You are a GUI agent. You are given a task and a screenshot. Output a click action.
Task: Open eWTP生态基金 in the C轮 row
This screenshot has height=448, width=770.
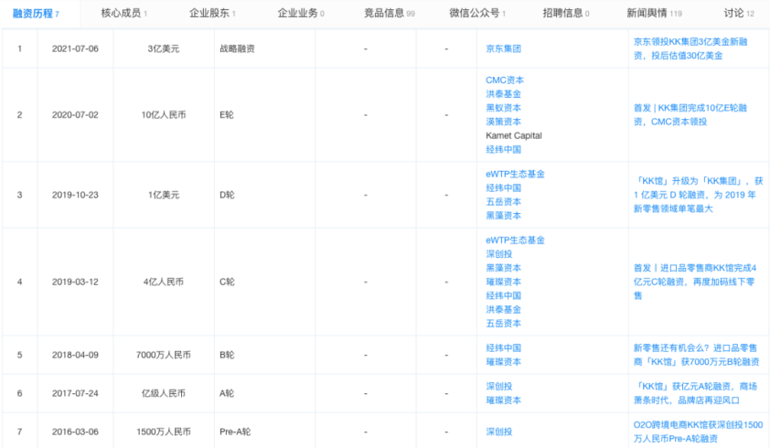point(515,240)
